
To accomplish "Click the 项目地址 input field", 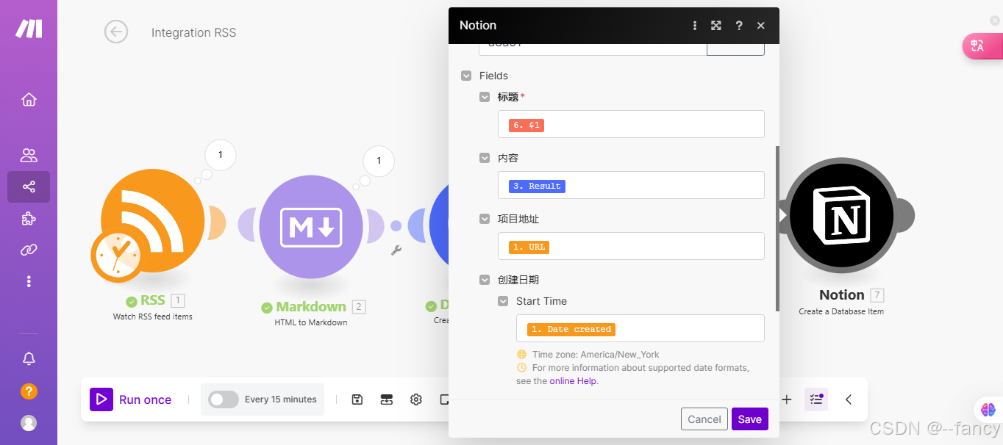I will tap(631, 246).
